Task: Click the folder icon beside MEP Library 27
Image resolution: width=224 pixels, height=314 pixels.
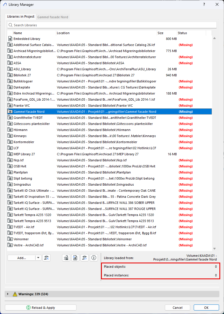Action: point(10,154)
